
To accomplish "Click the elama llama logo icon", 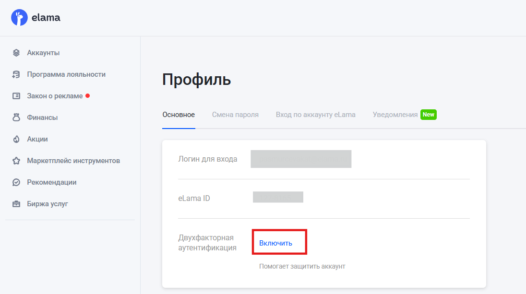I will point(19,18).
